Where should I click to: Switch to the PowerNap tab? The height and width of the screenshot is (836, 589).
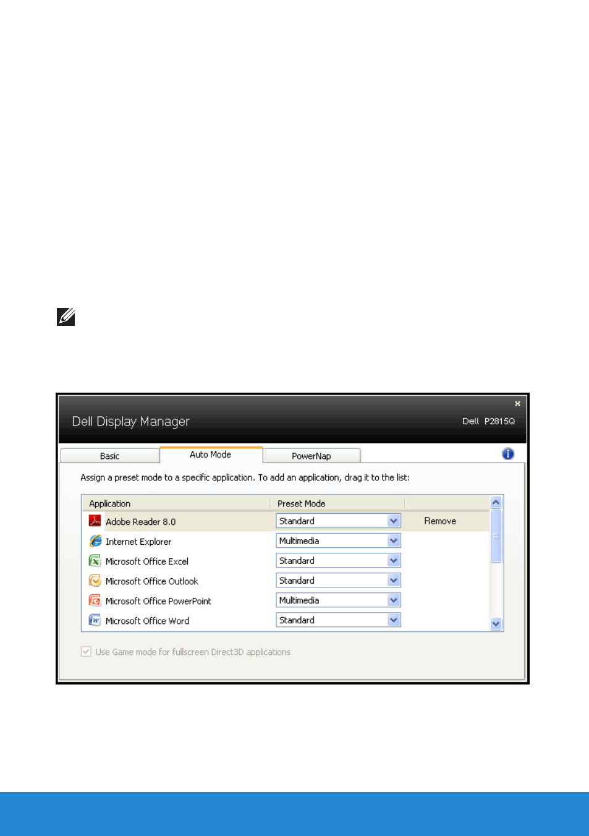[311, 456]
